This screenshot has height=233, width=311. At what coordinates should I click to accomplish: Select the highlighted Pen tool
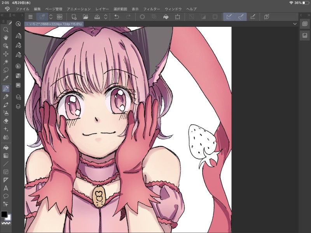[6, 89]
